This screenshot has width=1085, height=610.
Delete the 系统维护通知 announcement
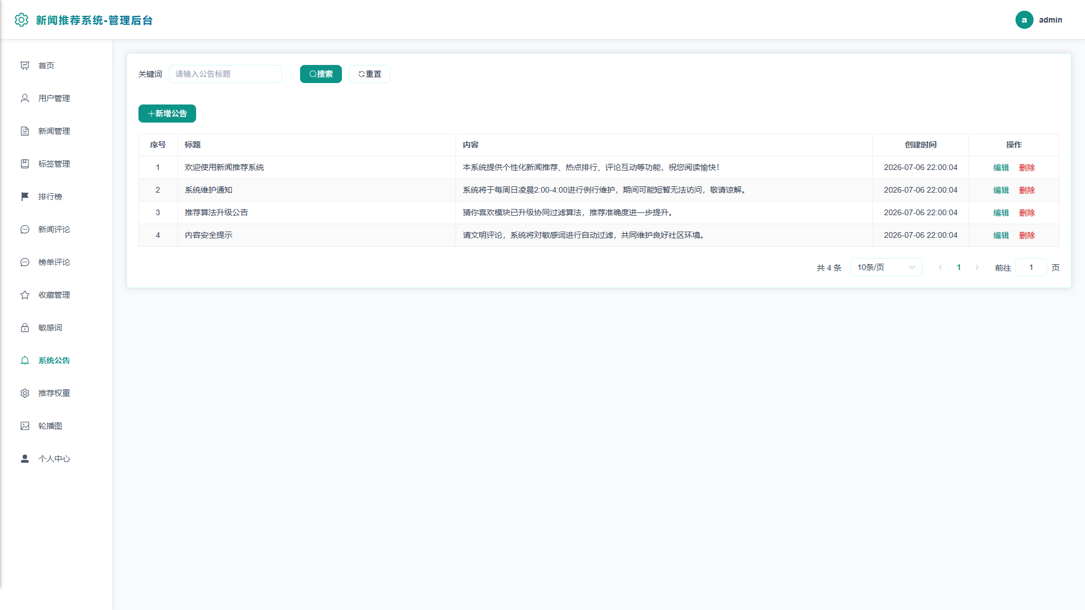[1027, 190]
